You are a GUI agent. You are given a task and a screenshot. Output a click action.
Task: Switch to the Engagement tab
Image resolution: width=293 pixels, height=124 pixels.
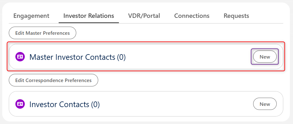pos(31,16)
